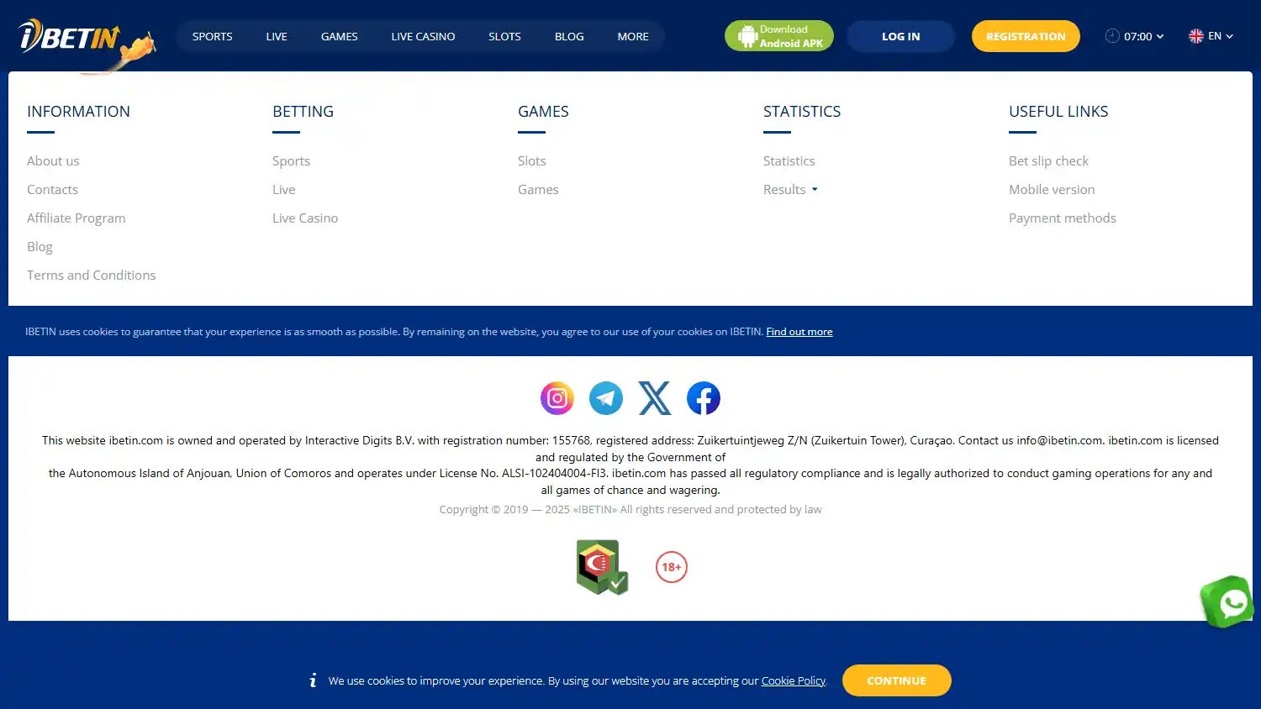The height and width of the screenshot is (709, 1261).
Task: Open the Statistics link
Action: 789,161
